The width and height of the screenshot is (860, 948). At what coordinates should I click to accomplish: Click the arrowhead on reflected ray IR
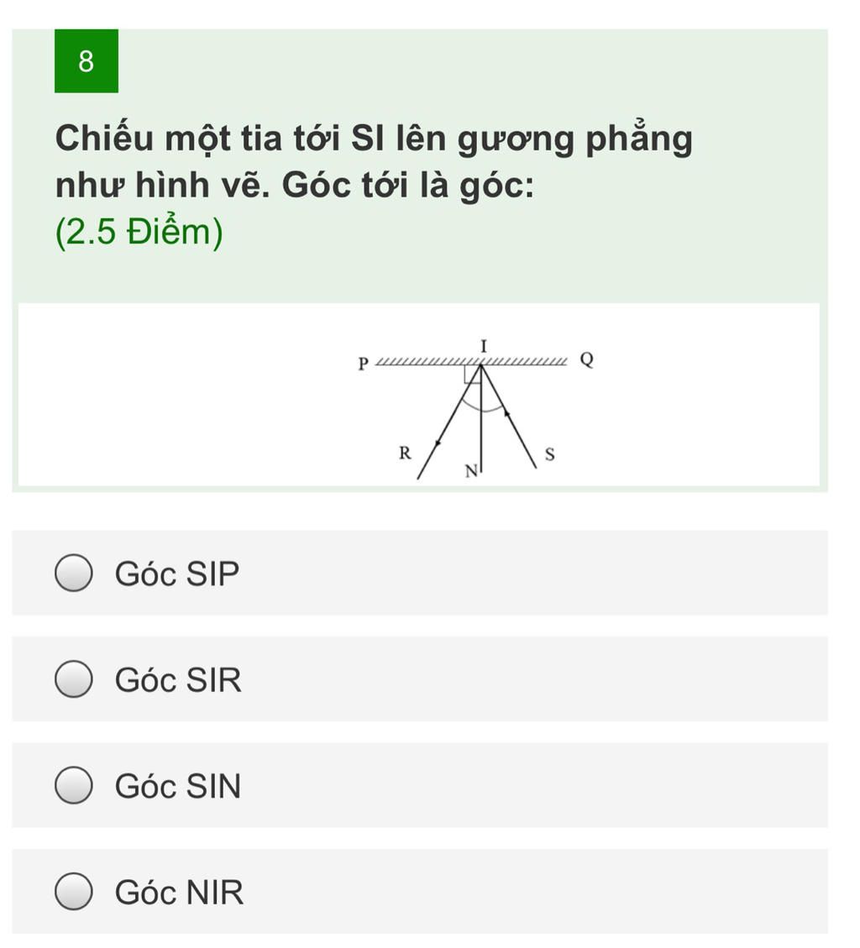pos(438,444)
